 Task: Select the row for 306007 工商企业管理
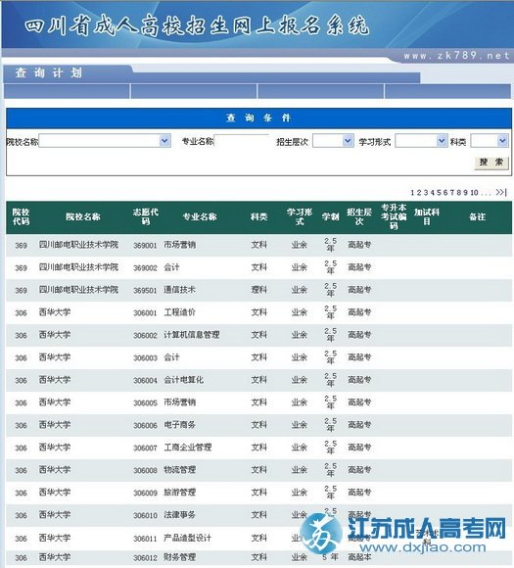(x=258, y=448)
